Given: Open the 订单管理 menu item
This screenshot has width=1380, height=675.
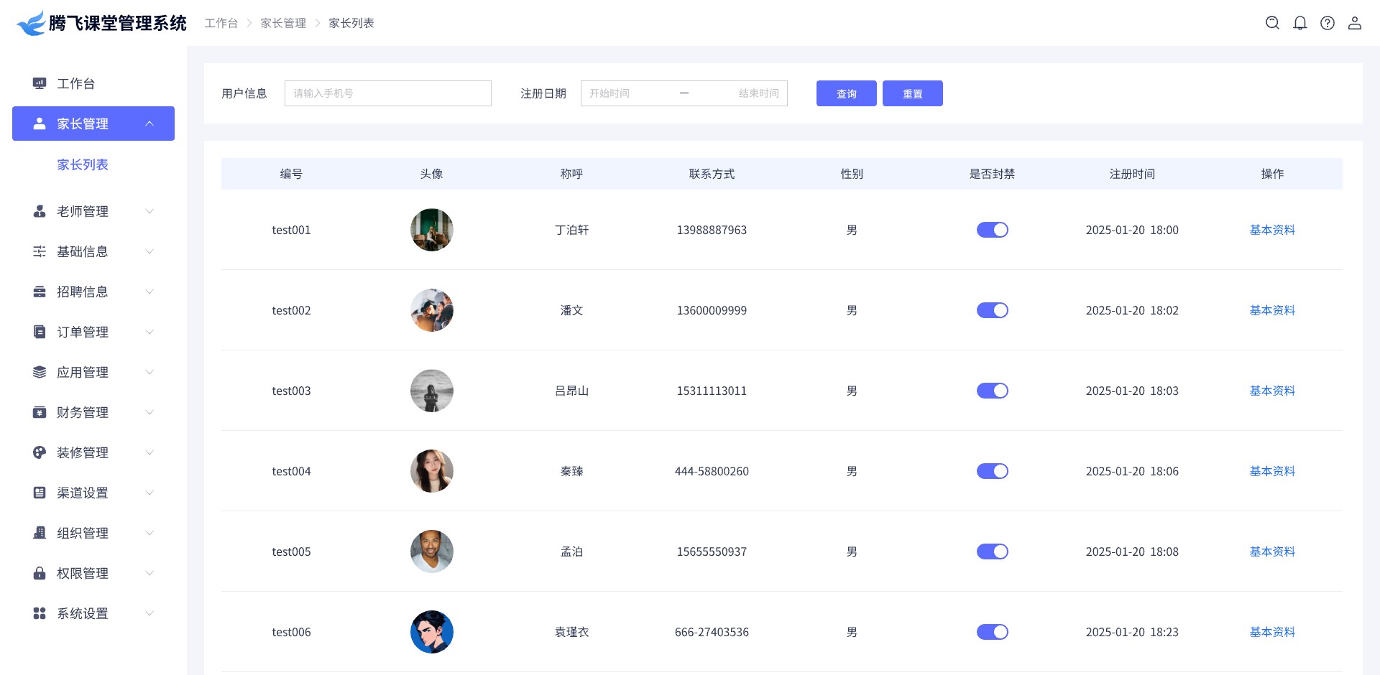Looking at the screenshot, I should (x=83, y=332).
